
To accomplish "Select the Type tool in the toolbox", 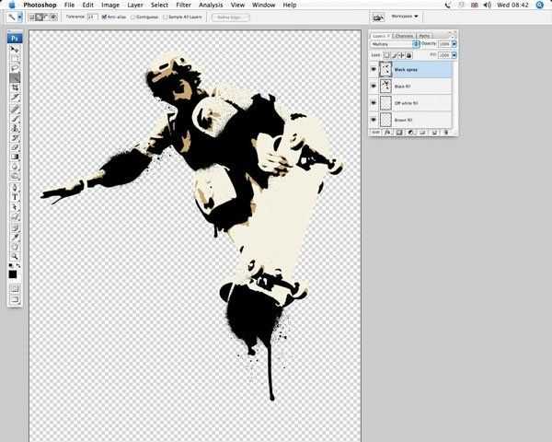I will point(15,196).
